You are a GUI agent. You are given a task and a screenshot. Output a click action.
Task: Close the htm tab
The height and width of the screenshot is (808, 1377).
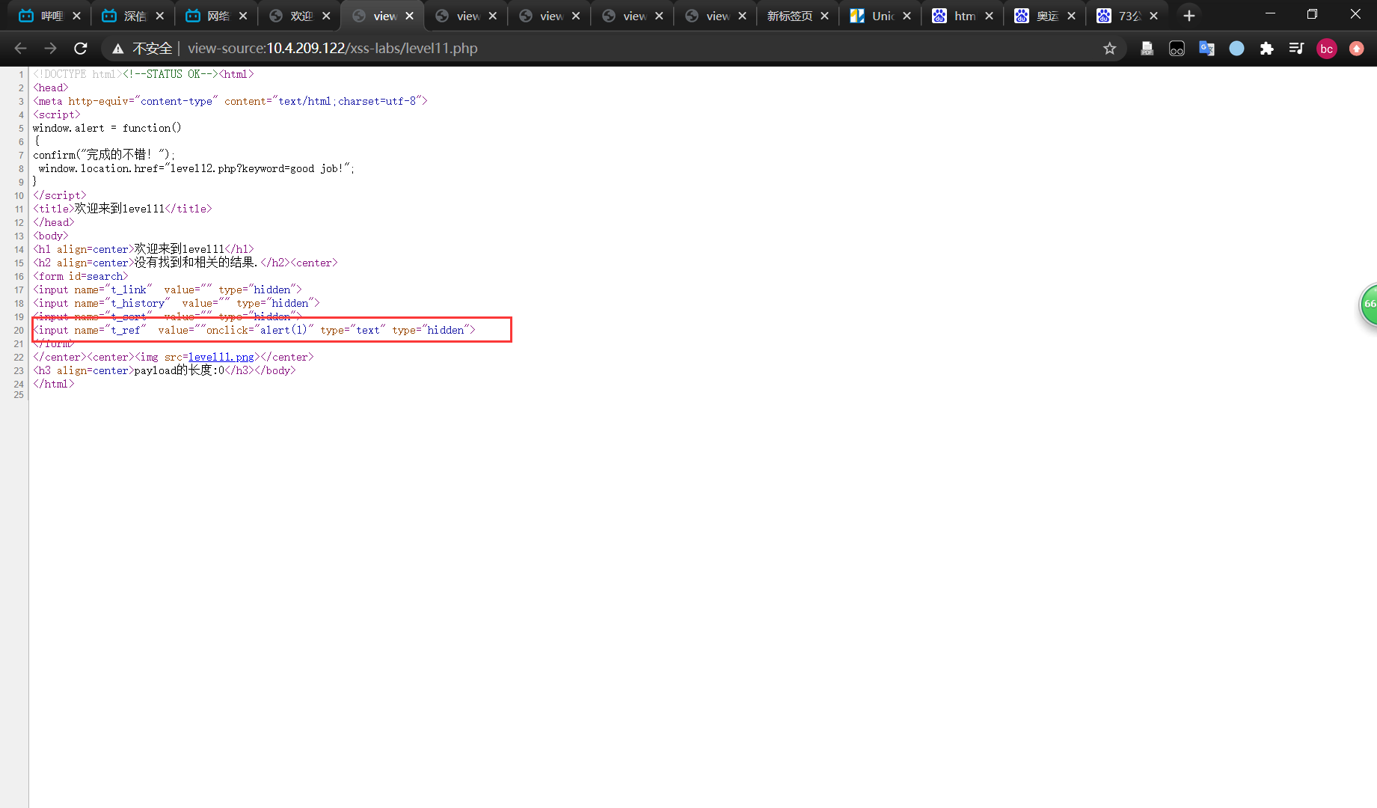point(989,16)
